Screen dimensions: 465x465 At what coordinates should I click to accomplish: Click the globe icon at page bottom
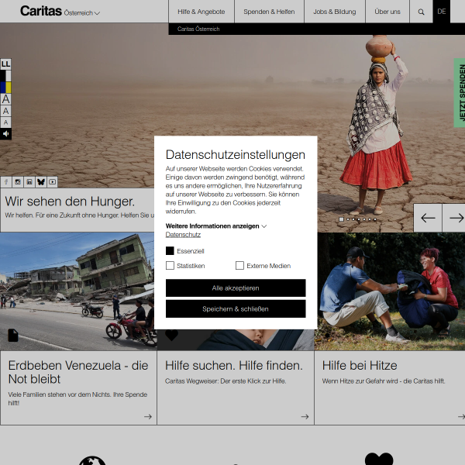pyautogui.click(x=92, y=461)
